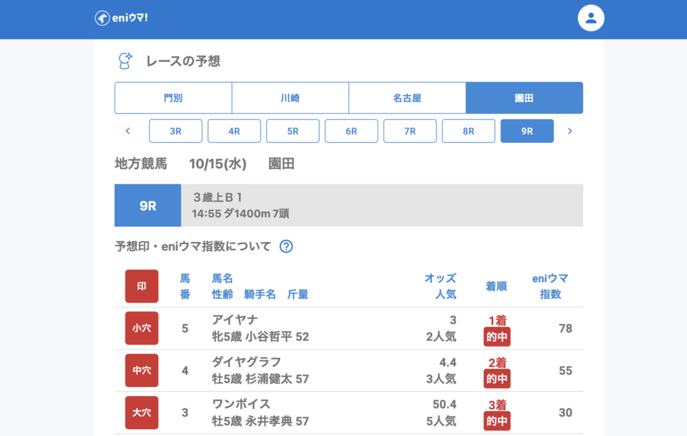Click the 小穴 prediction mark badge

coord(142,328)
